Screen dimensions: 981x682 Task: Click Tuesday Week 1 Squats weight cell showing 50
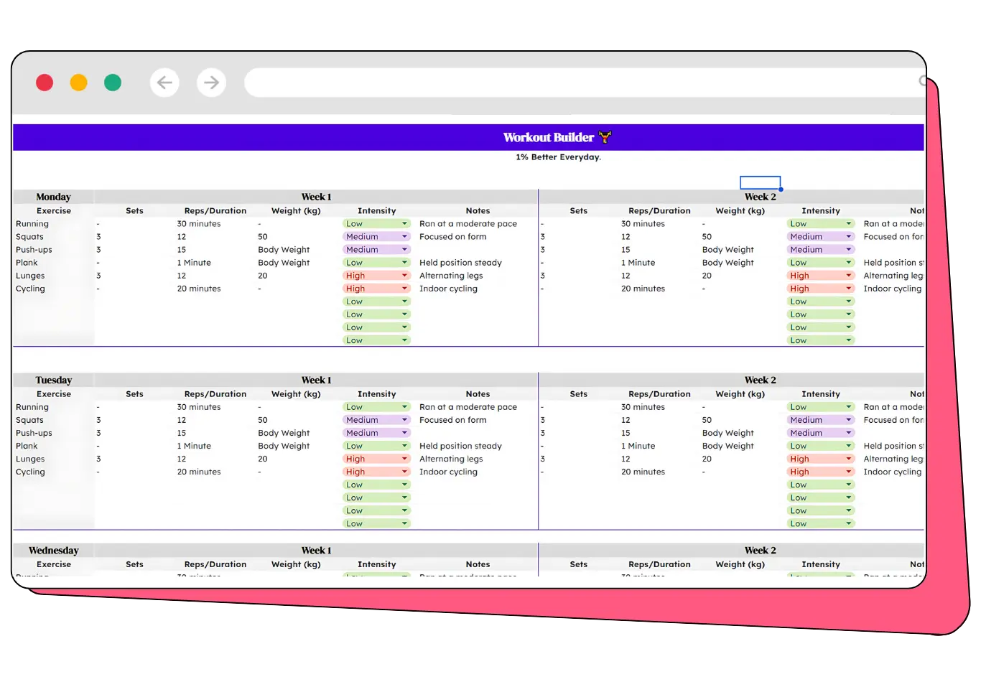coord(263,420)
